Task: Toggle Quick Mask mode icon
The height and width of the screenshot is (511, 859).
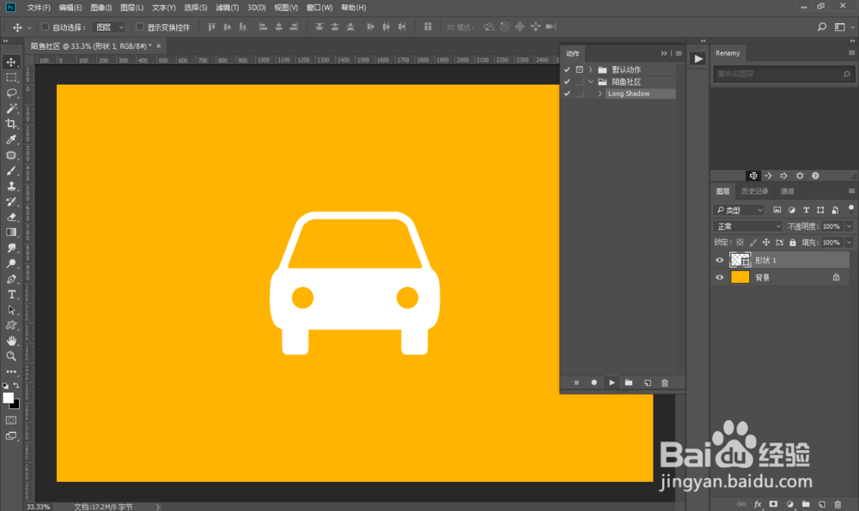Action: (11, 420)
